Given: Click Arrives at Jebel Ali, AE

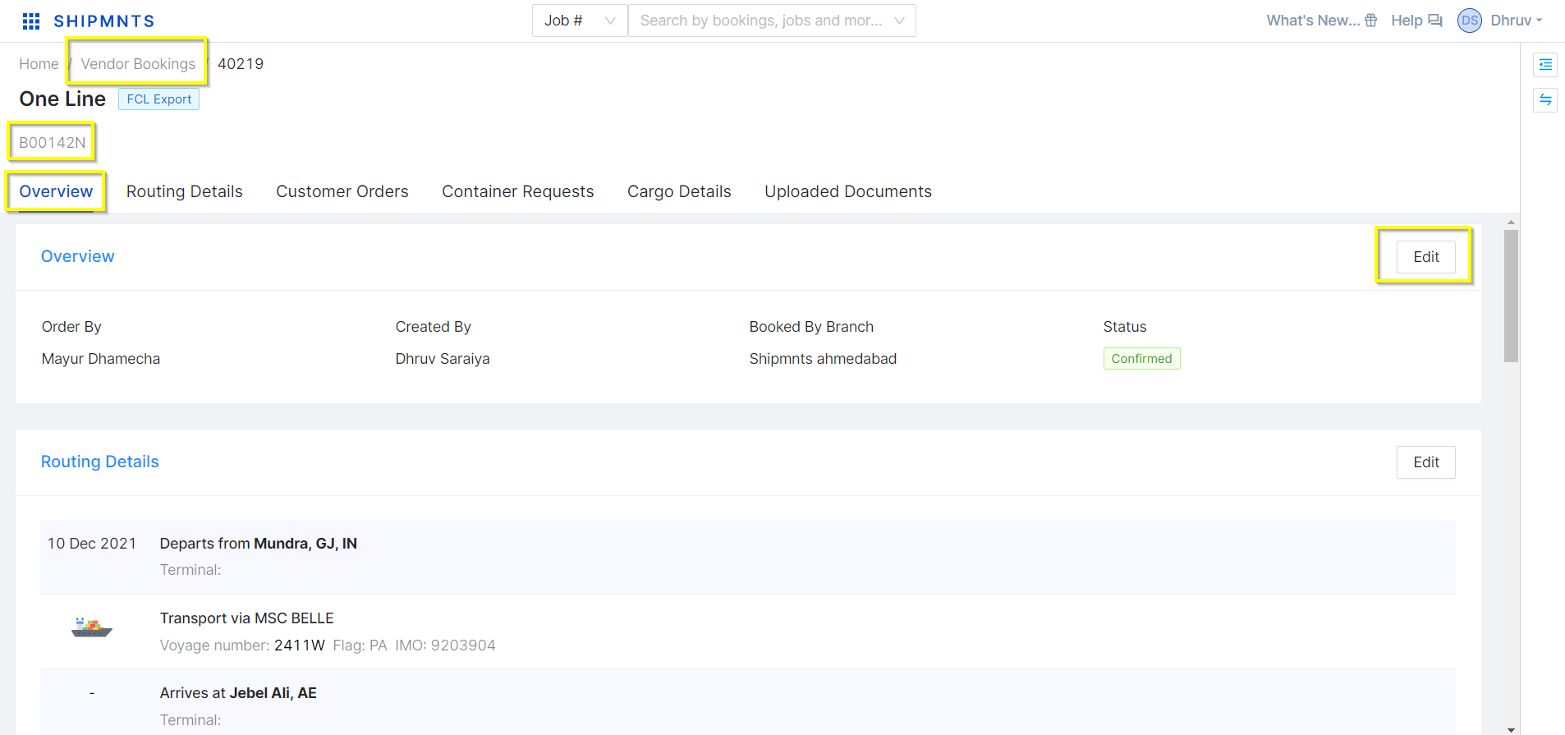Looking at the screenshot, I should coord(238,693).
